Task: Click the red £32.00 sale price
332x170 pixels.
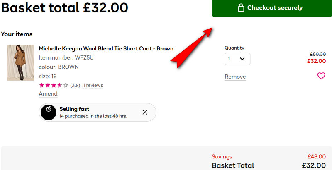Action: click(316, 61)
